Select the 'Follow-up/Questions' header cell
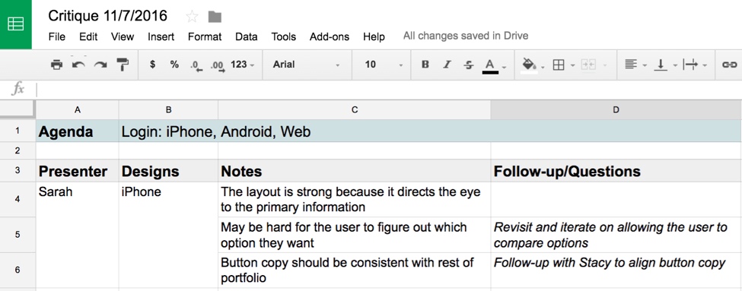This screenshot has width=742, height=291. [616, 171]
